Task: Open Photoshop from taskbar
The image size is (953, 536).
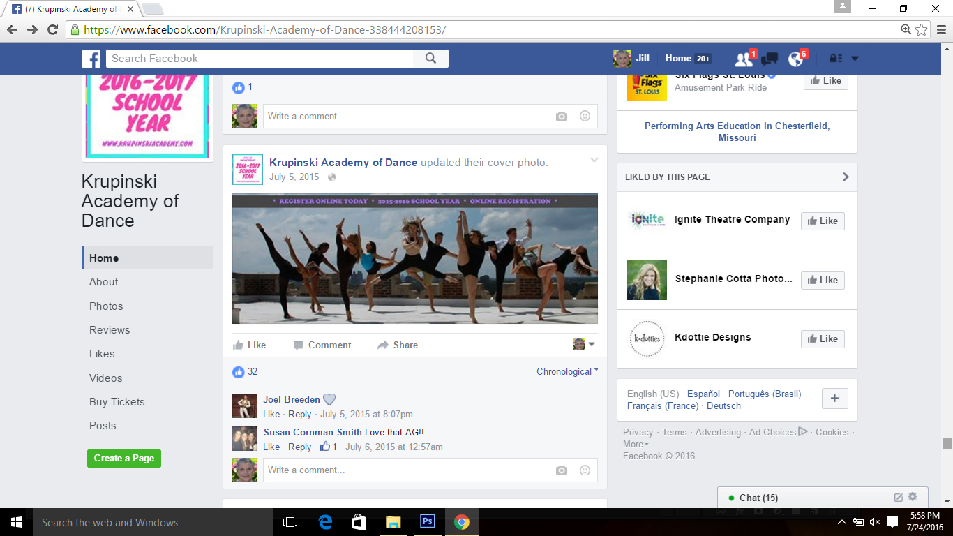Action: point(427,522)
